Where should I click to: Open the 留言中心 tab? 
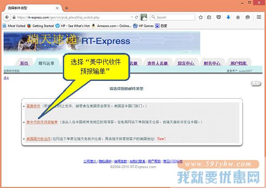click(186, 63)
